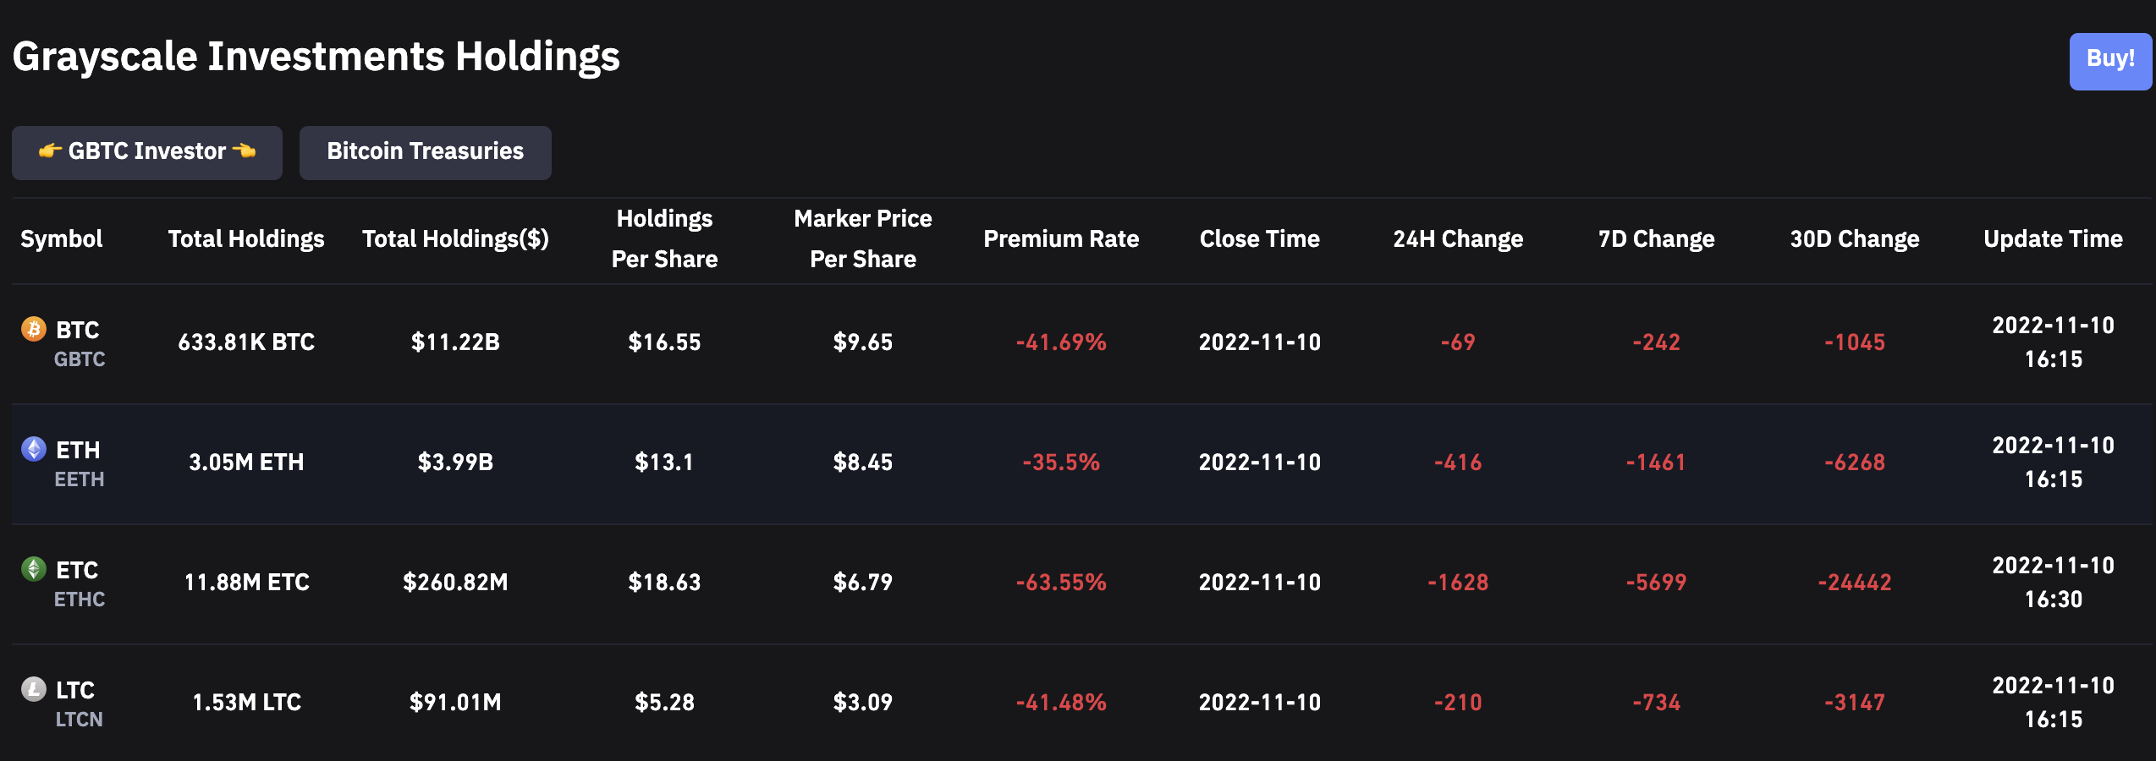Select the GBTC ticker label
The image size is (2156, 761).
coord(80,359)
